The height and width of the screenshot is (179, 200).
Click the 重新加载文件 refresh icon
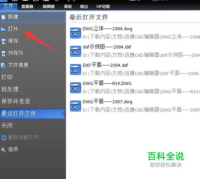3,137
